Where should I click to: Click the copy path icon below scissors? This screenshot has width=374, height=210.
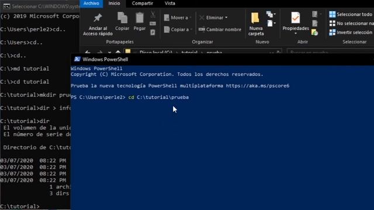point(153,23)
